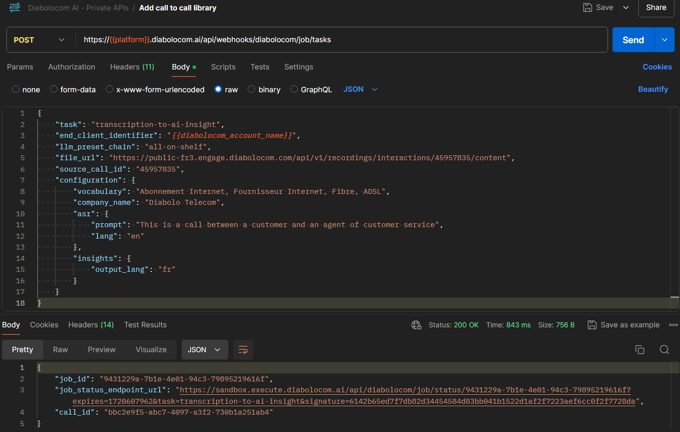Select the none body type radio

point(16,90)
